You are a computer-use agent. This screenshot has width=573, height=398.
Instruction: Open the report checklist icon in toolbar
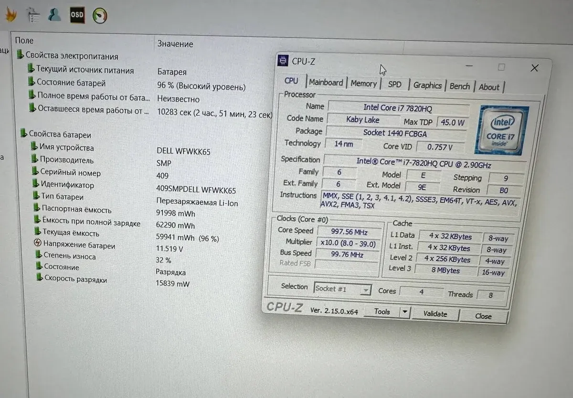tap(33, 15)
